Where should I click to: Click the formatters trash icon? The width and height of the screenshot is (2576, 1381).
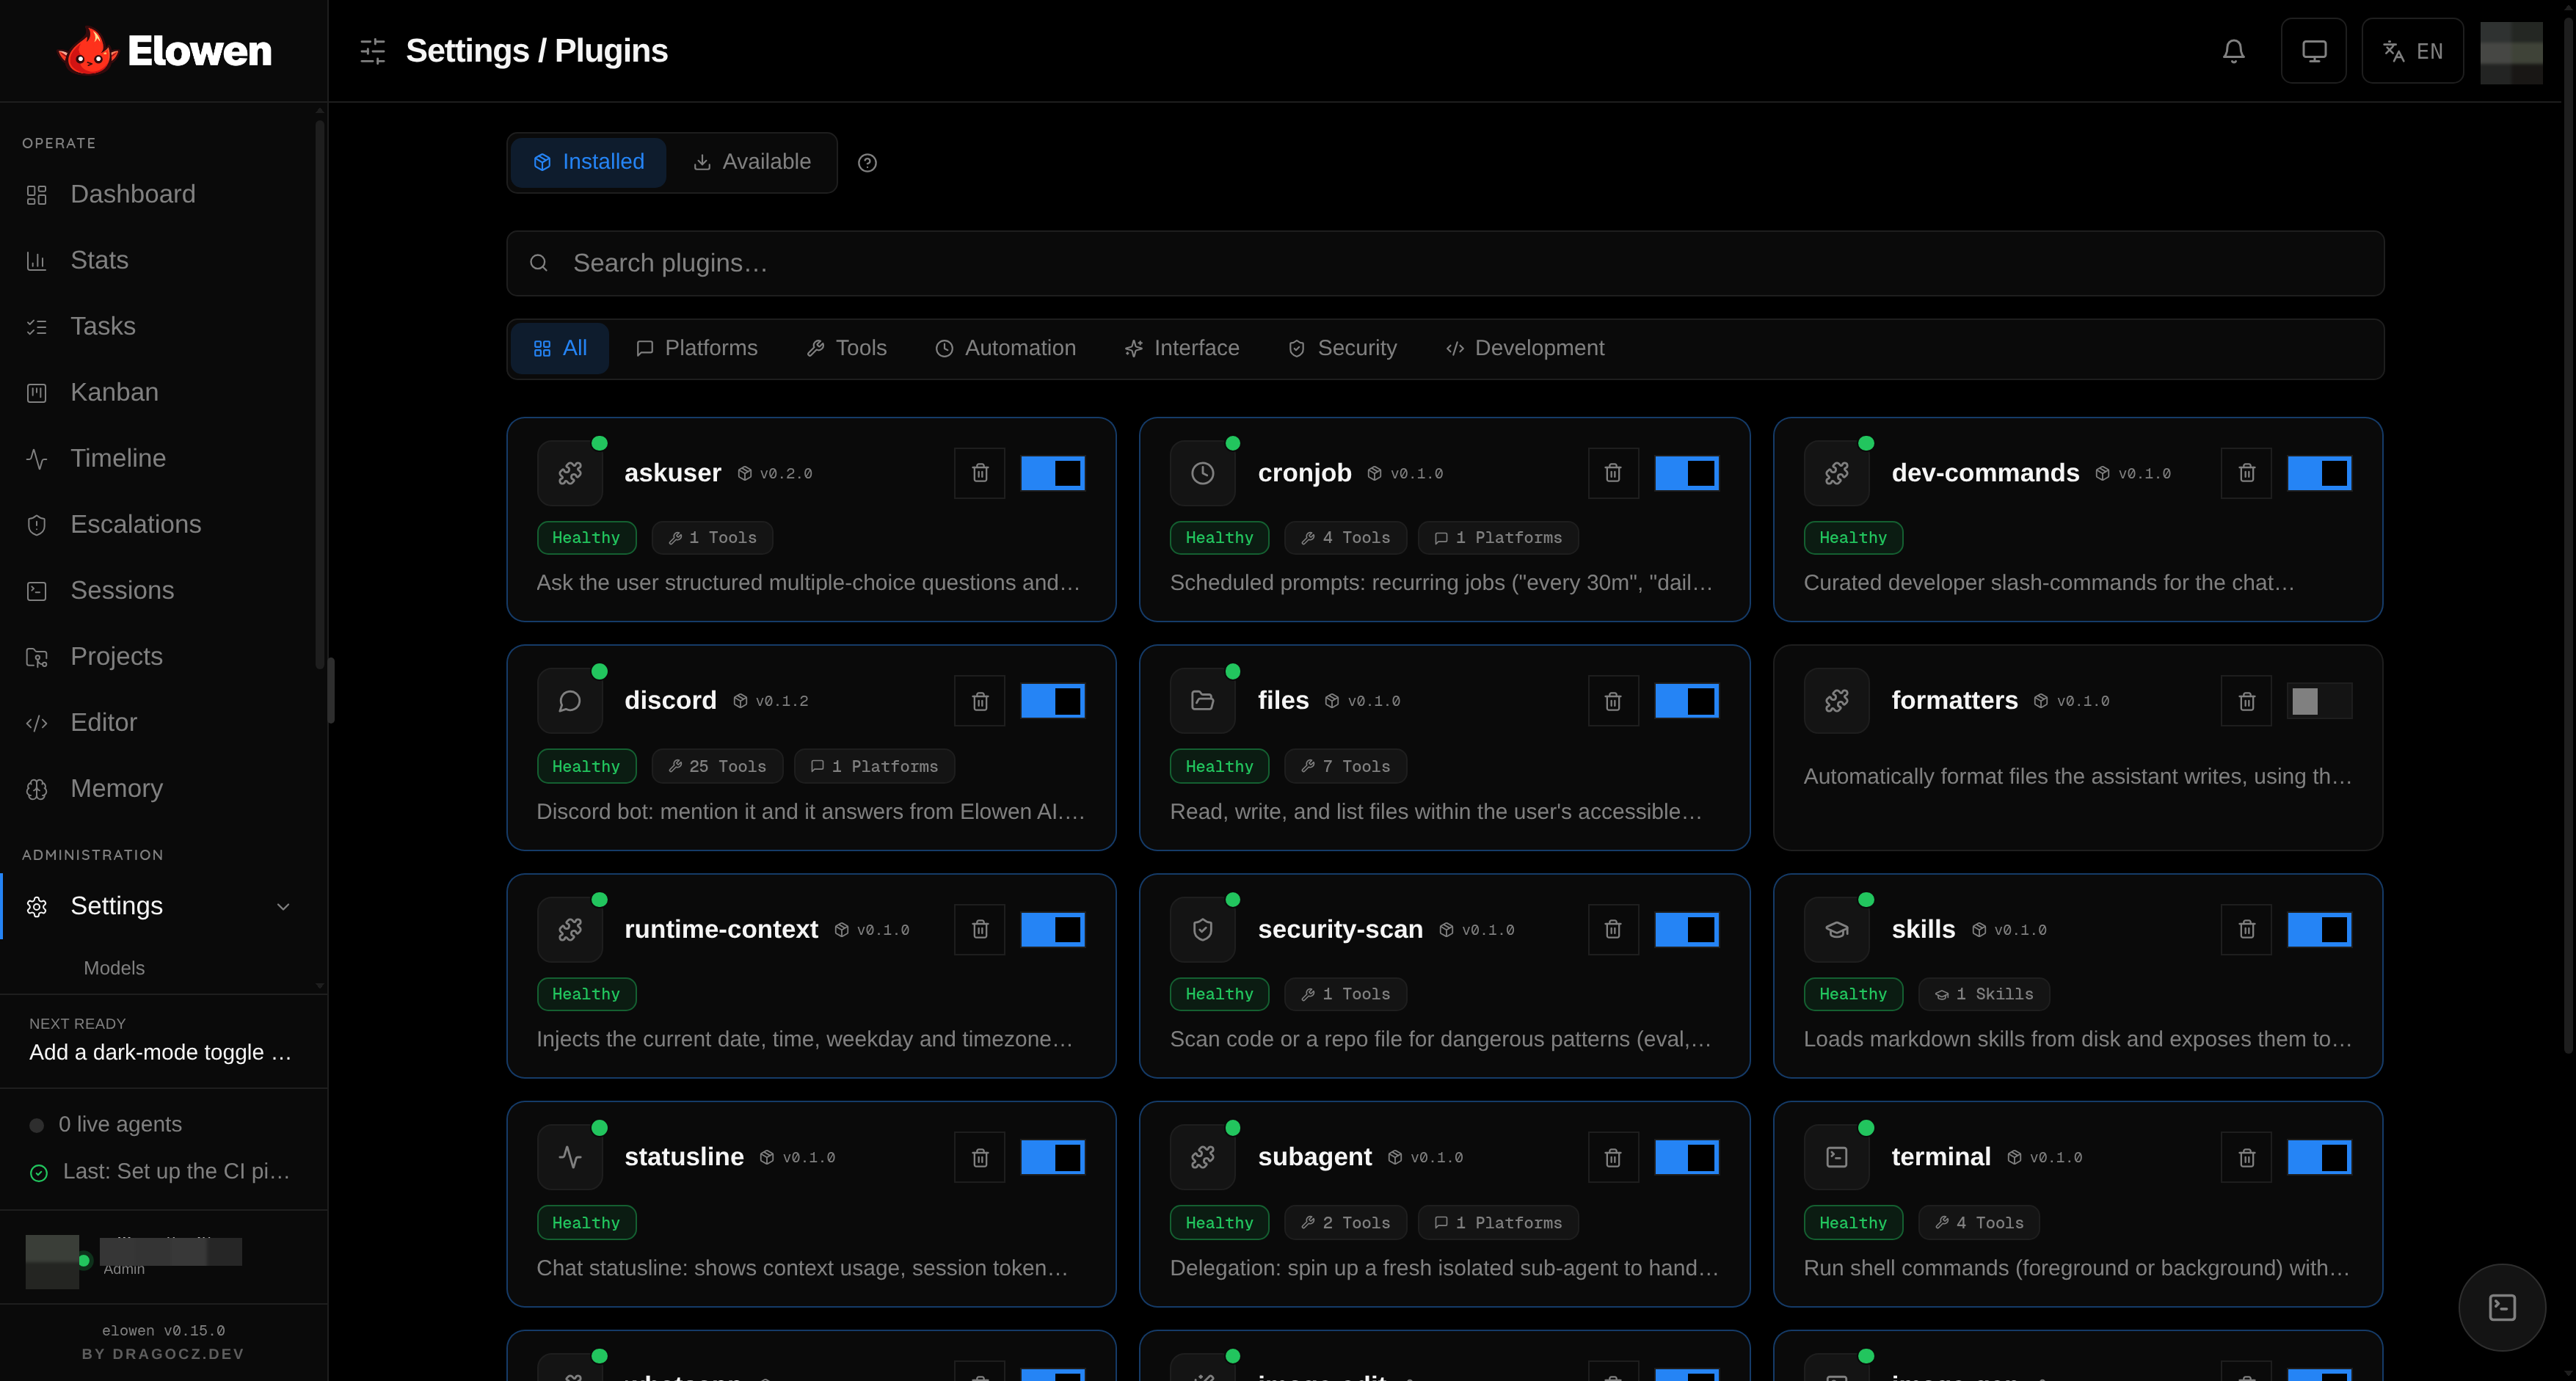[2246, 701]
